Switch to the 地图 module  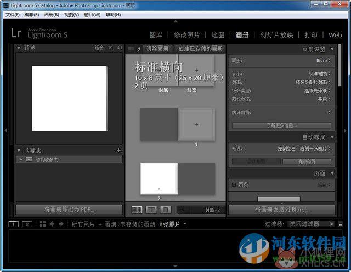tap(218, 35)
